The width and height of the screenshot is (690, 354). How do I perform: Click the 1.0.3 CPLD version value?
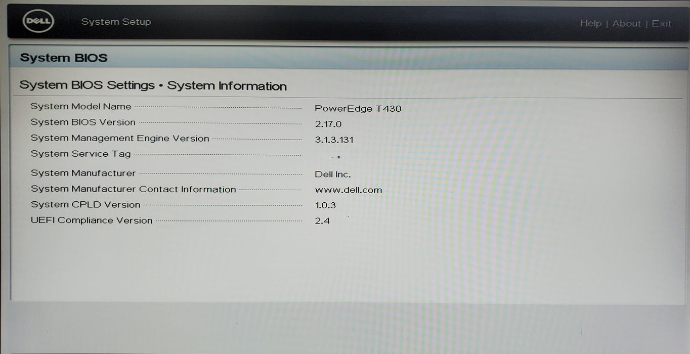point(325,205)
